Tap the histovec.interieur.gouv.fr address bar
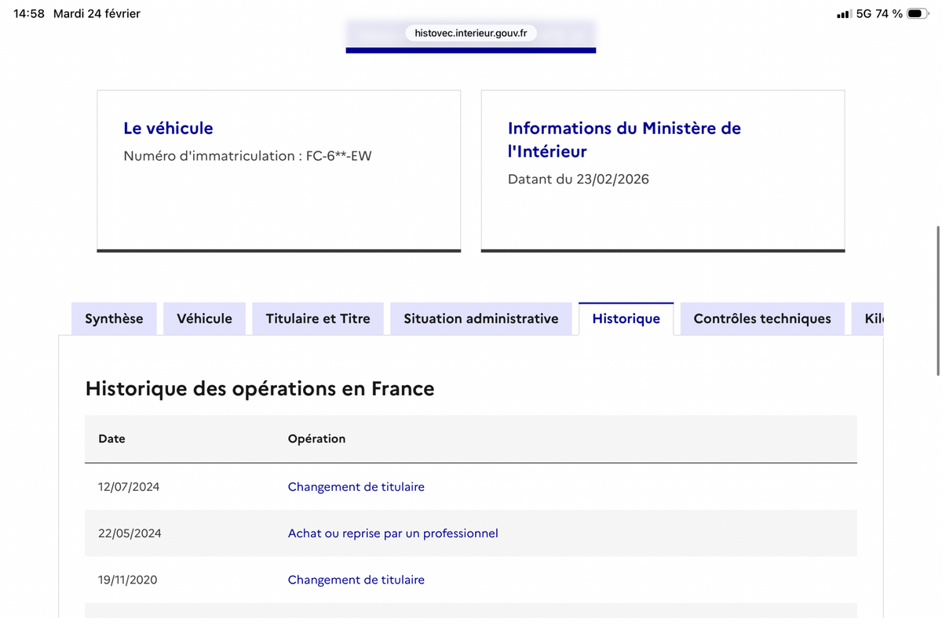 click(x=471, y=33)
